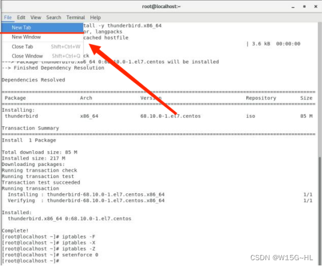Open the Terminal menu
This screenshot has height=266, width=322.
[76, 17]
